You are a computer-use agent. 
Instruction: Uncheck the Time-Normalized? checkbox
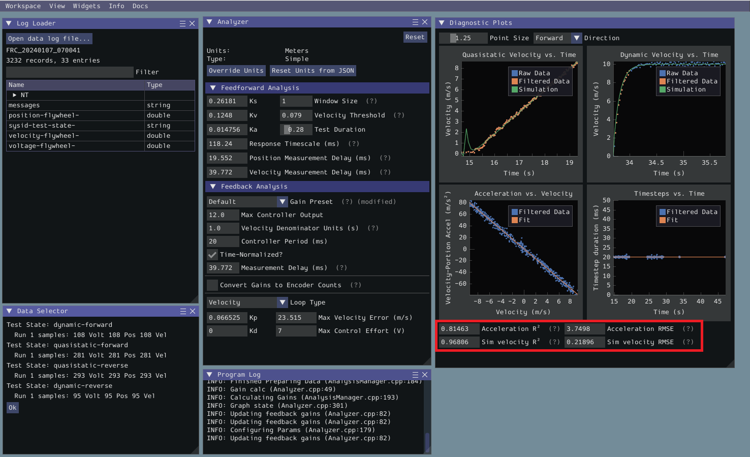tap(212, 254)
